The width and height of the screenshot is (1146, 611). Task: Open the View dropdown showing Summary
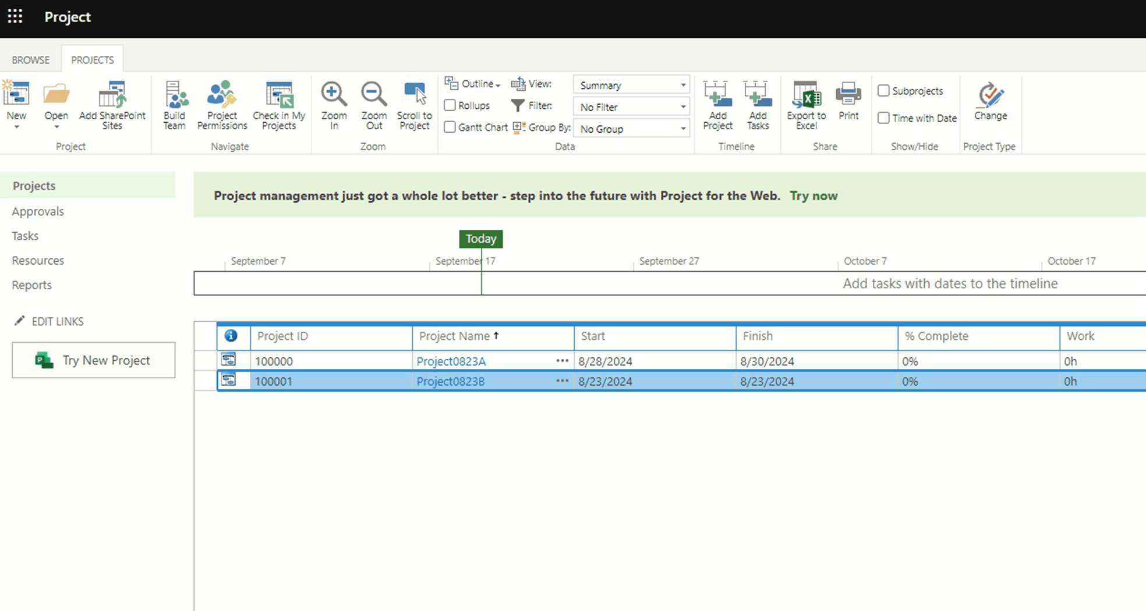[x=631, y=85]
